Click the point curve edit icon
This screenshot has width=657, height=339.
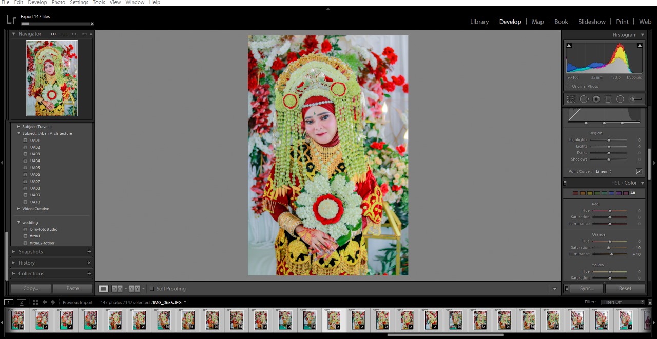[x=639, y=171]
